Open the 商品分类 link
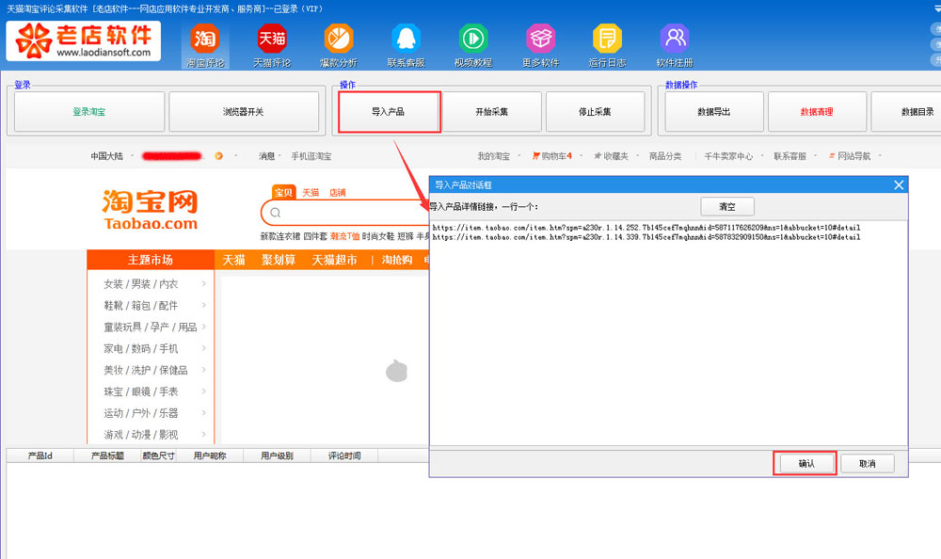 pyautogui.click(x=665, y=156)
